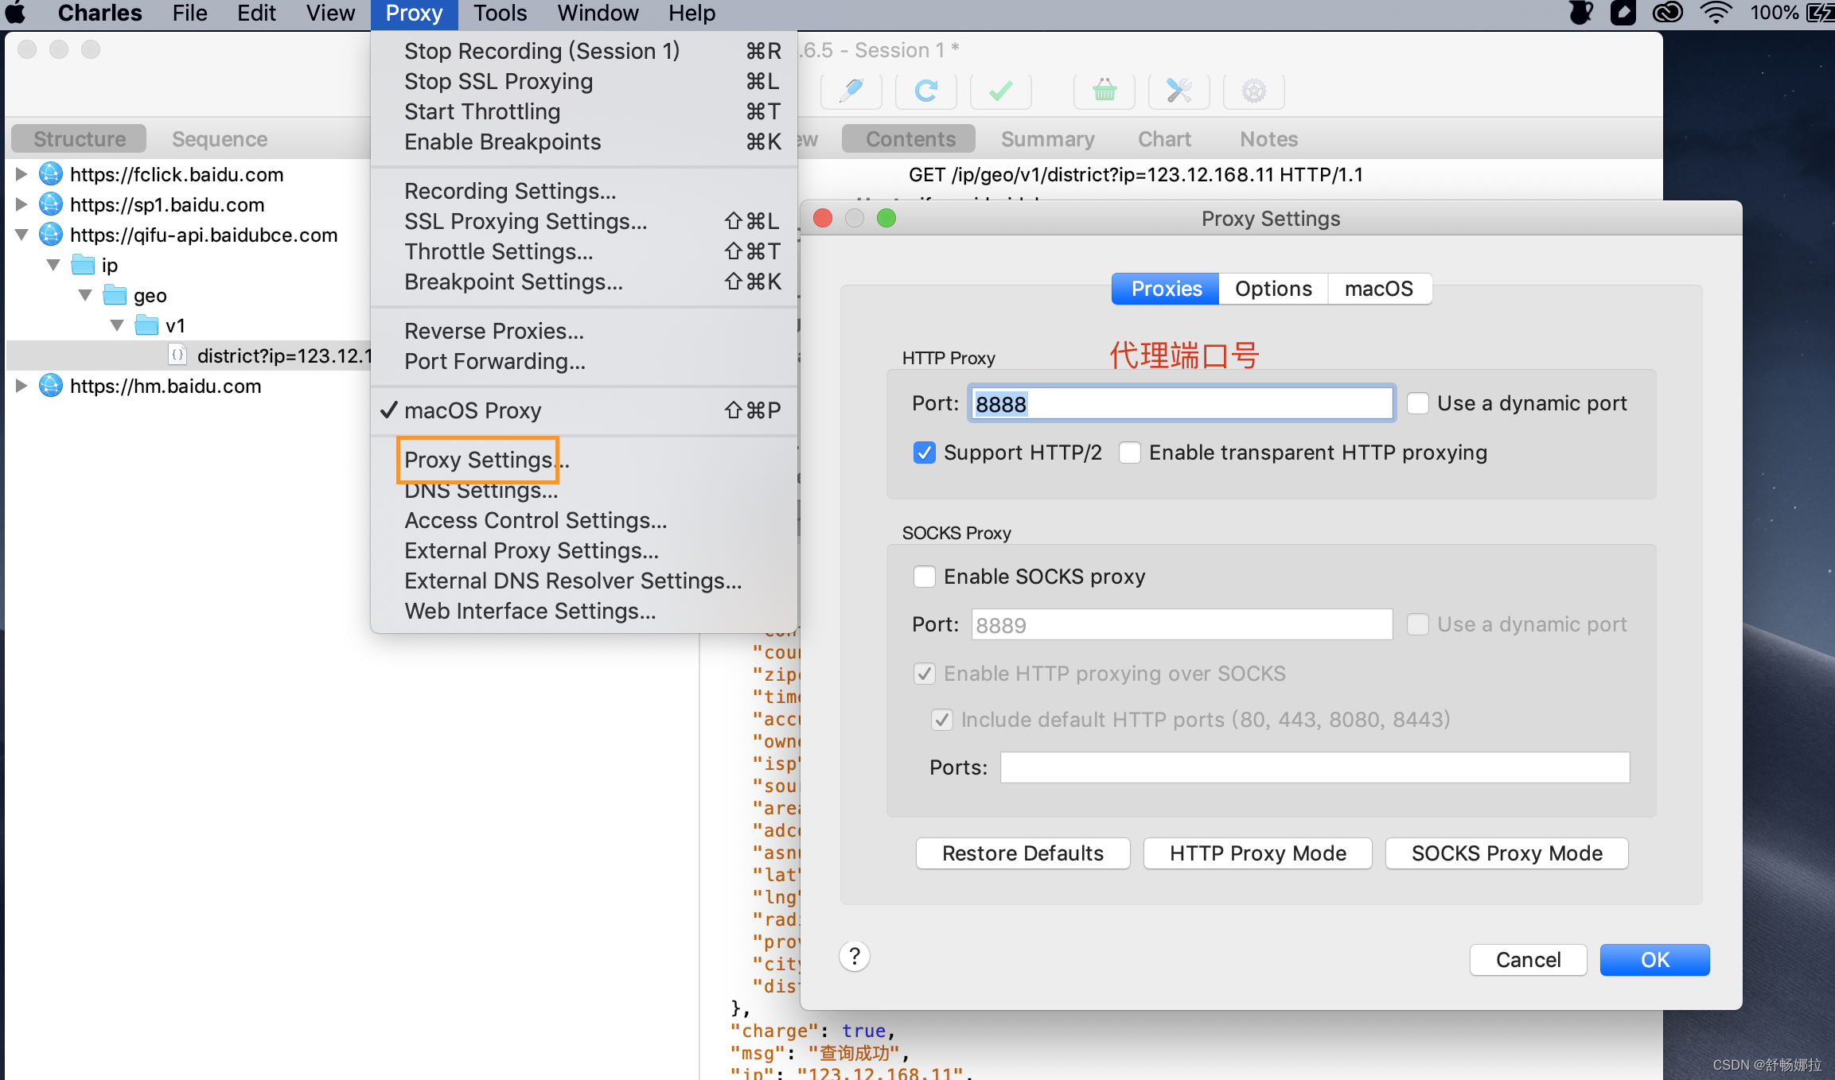Open the Window menu in menu bar
1835x1080 pixels.
pos(598,14)
